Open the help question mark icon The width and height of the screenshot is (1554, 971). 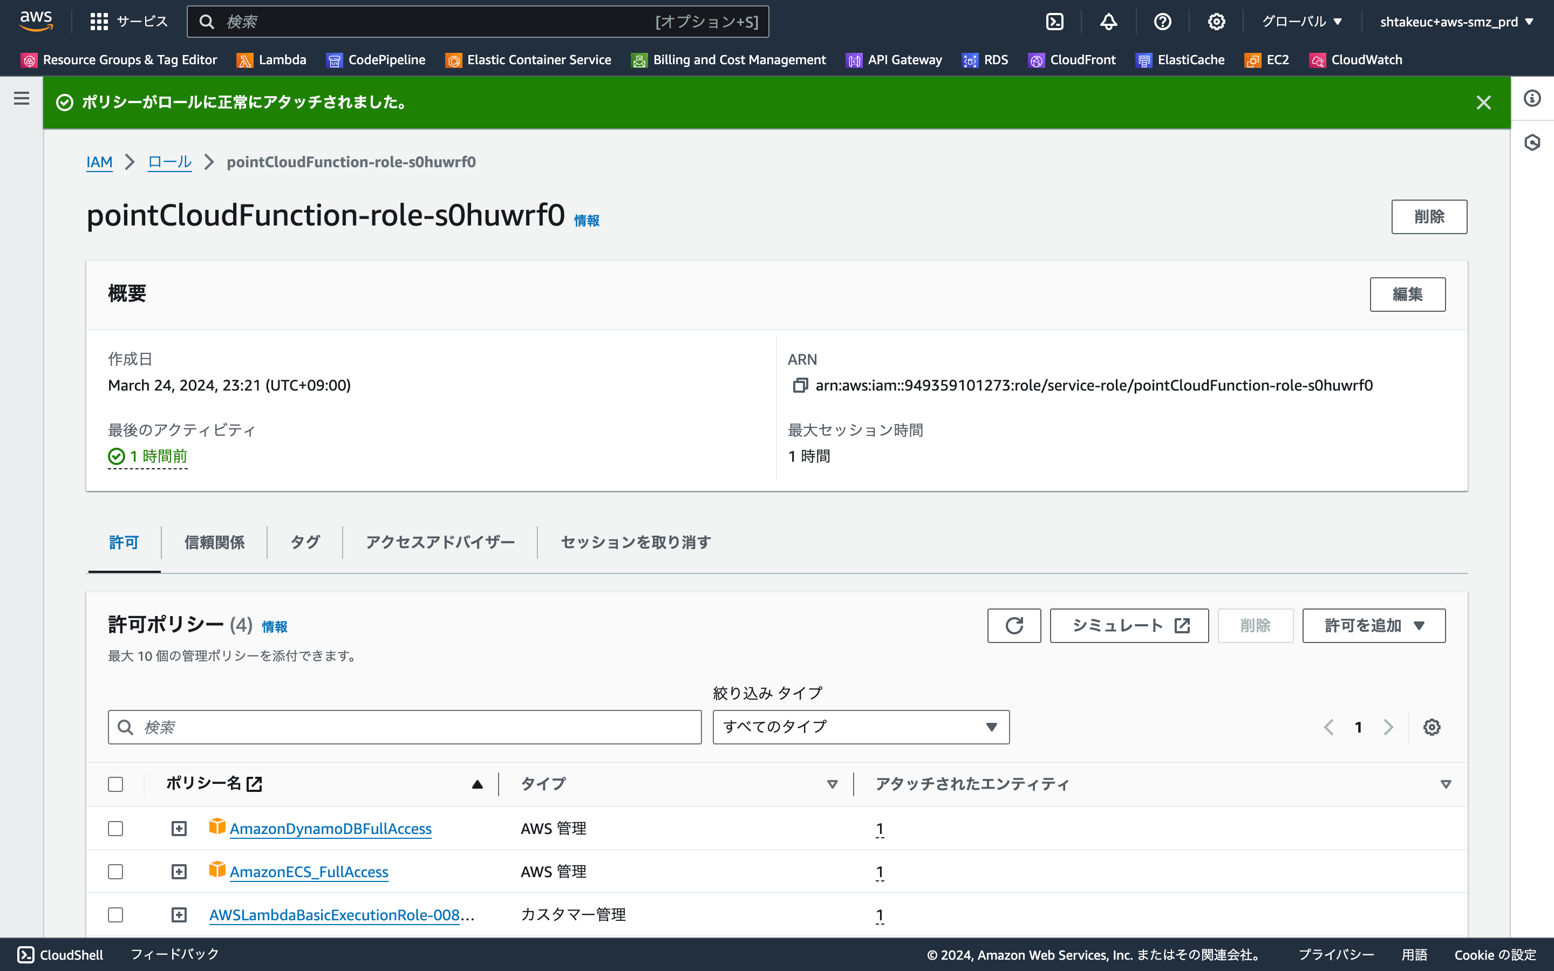point(1162,22)
